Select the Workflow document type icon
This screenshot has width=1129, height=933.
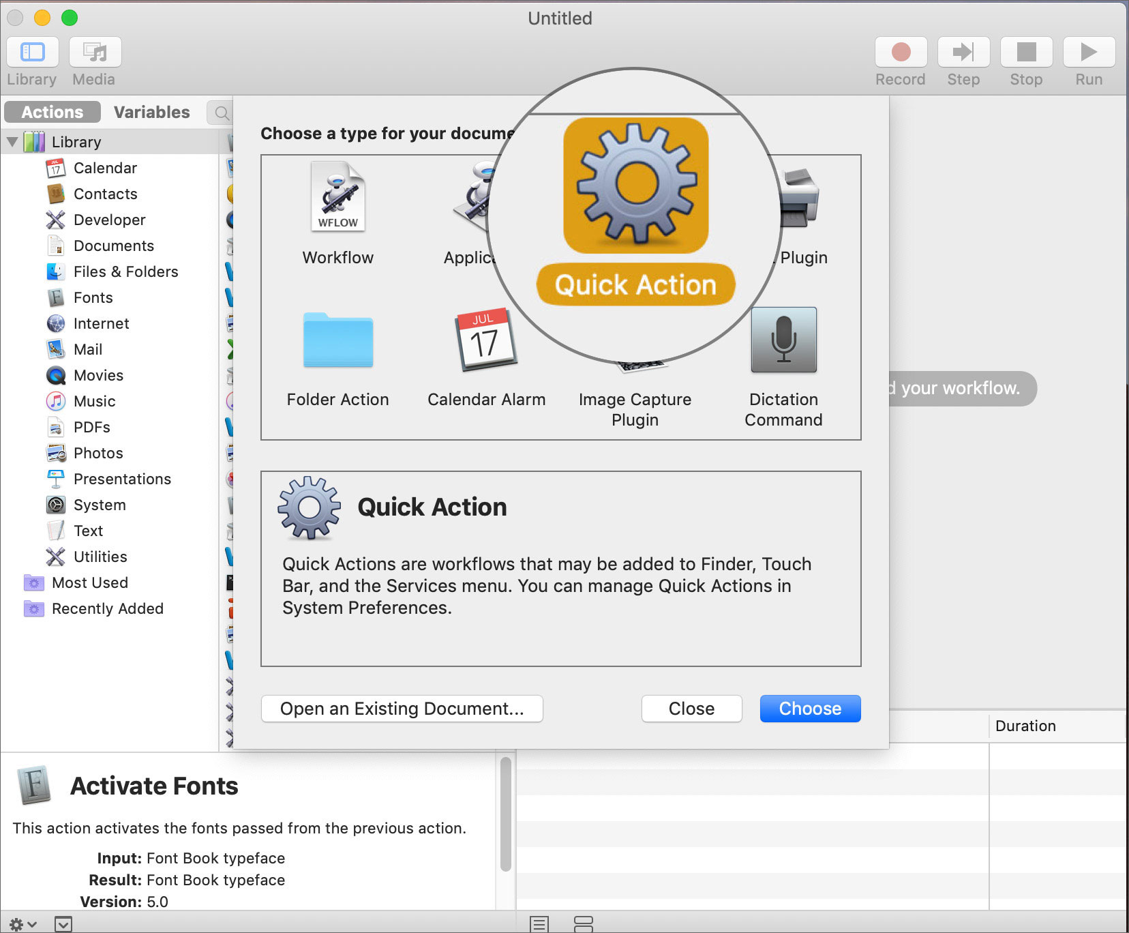point(337,205)
